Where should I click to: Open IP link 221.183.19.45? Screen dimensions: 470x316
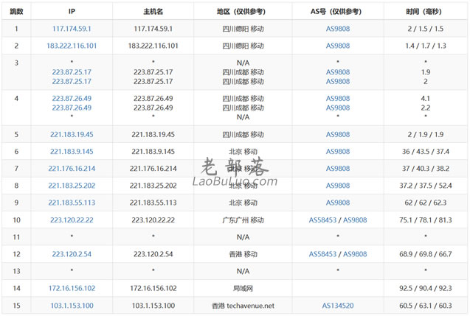(72, 134)
